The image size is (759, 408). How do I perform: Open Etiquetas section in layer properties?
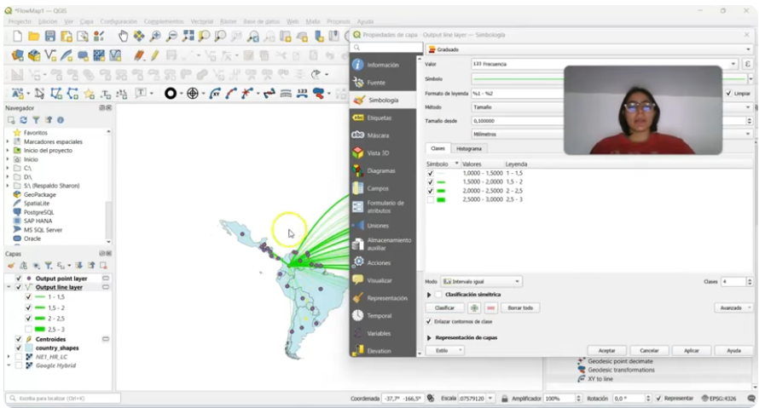pos(382,118)
